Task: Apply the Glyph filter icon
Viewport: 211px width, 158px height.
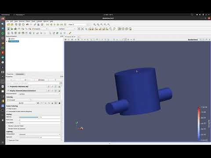Action: point(30,33)
